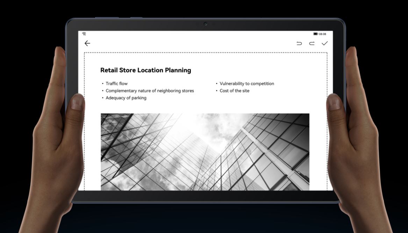Click the 'Traffic flow' bullet item
The height and width of the screenshot is (233, 408).
pyautogui.click(x=116, y=84)
